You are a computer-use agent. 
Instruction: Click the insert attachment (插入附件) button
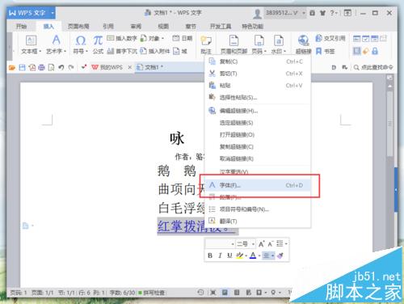point(155,51)
